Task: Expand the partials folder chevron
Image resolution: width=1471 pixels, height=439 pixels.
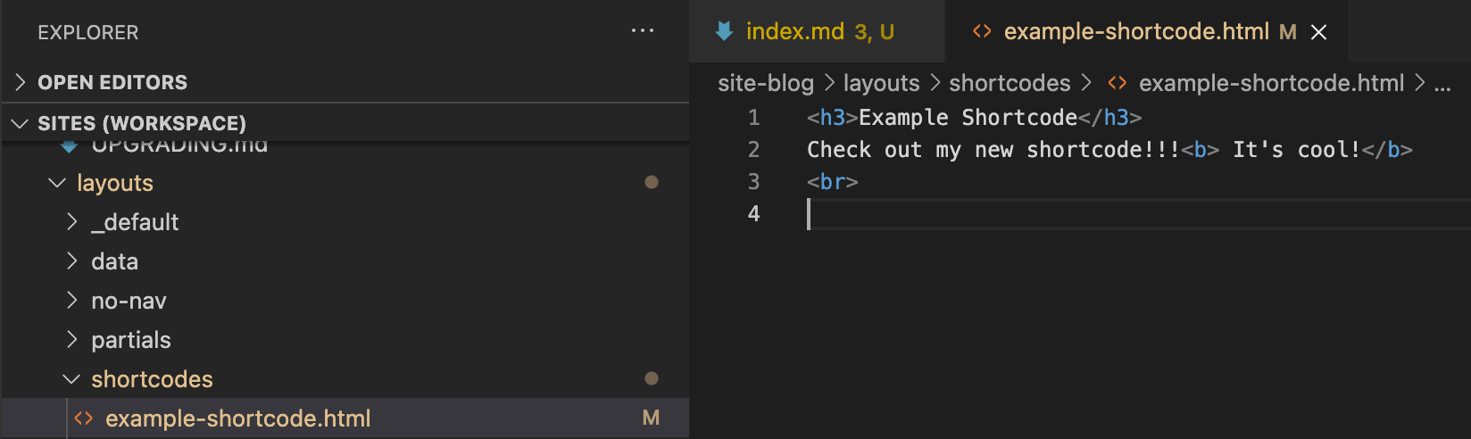Action: pyautogui.click(x=72, y=339)
